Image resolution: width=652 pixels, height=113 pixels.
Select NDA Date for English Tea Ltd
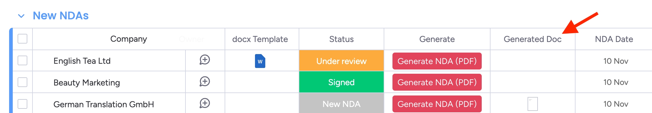tap(616, 61)
